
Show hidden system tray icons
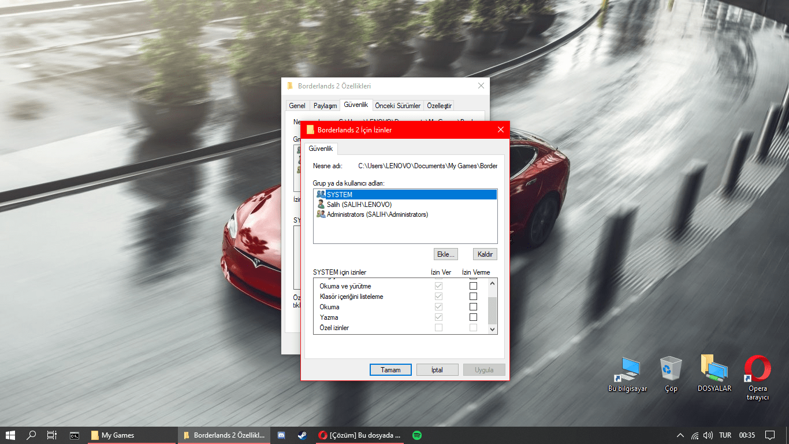coord(680,435)
